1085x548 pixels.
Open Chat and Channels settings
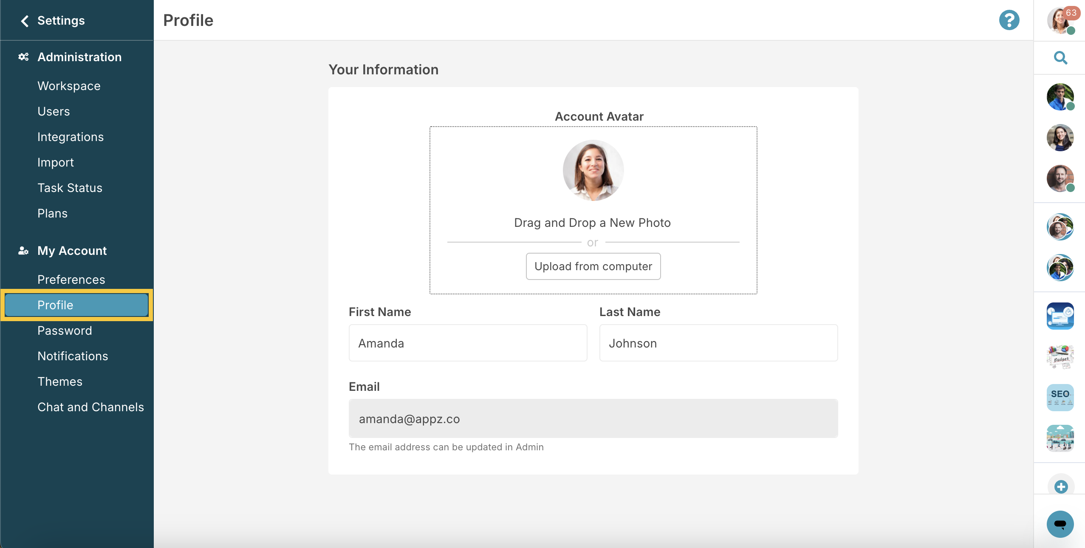[x=90, y=407]
